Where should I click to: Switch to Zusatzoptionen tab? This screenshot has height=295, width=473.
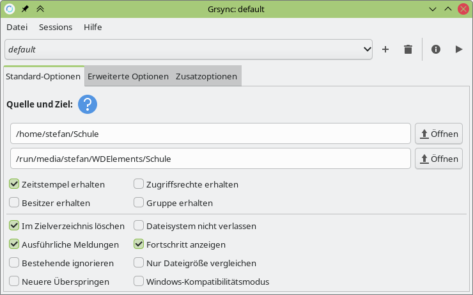click(206, 76)
